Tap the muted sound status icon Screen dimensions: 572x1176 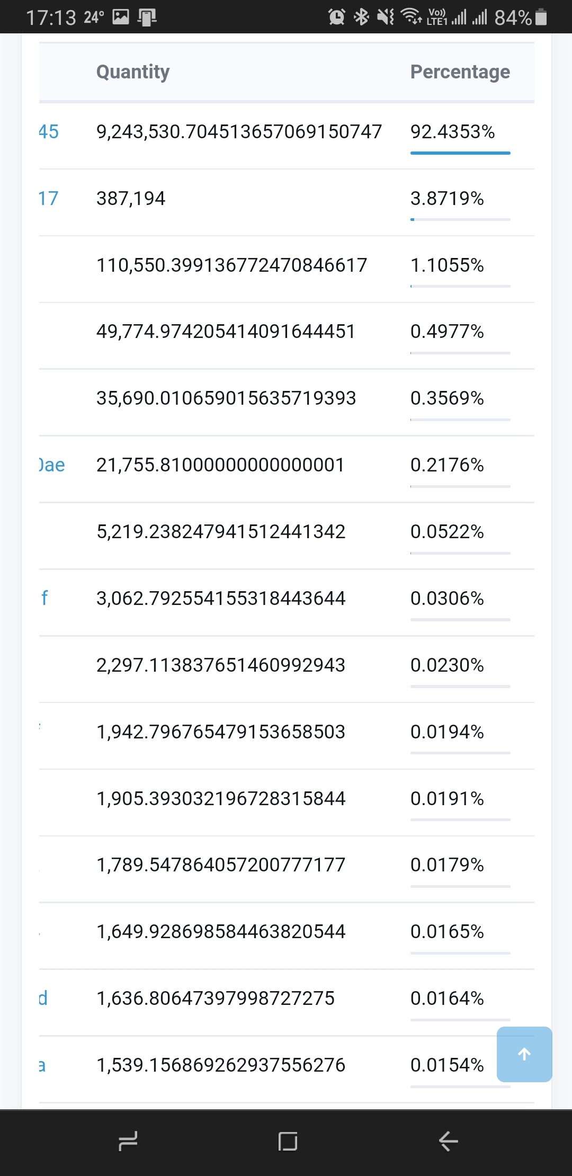(386, 17)
